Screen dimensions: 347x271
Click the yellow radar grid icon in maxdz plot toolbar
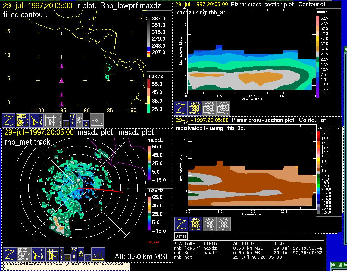point(52,254)
